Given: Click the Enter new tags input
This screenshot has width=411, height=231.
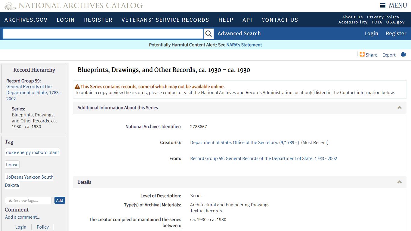Looking at the screenshot, I should coord(28,201).
